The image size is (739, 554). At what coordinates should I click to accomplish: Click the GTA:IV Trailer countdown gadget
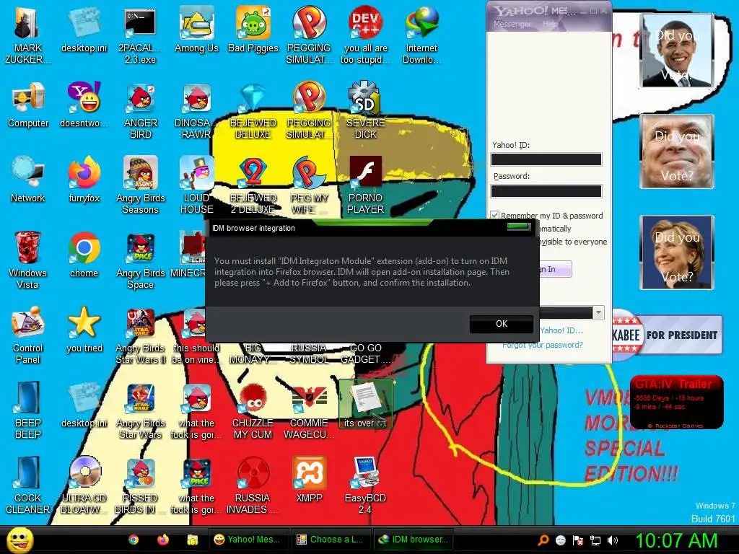(x=677, y=402)
